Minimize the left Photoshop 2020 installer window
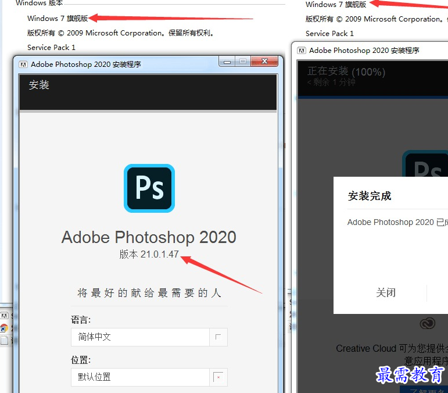The width and height of the screenshot is (448, 393). click(227, 62)
